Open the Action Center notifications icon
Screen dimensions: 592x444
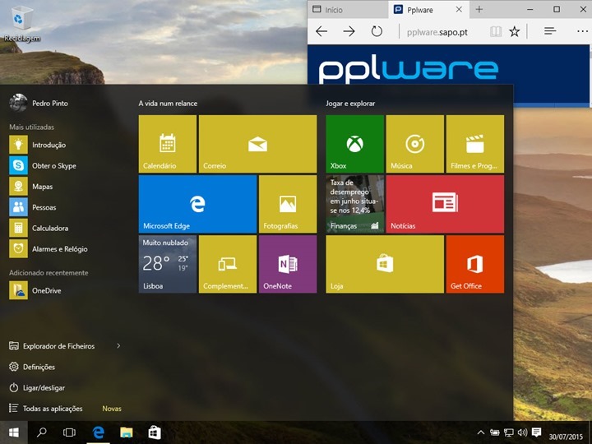coord(536,432)
